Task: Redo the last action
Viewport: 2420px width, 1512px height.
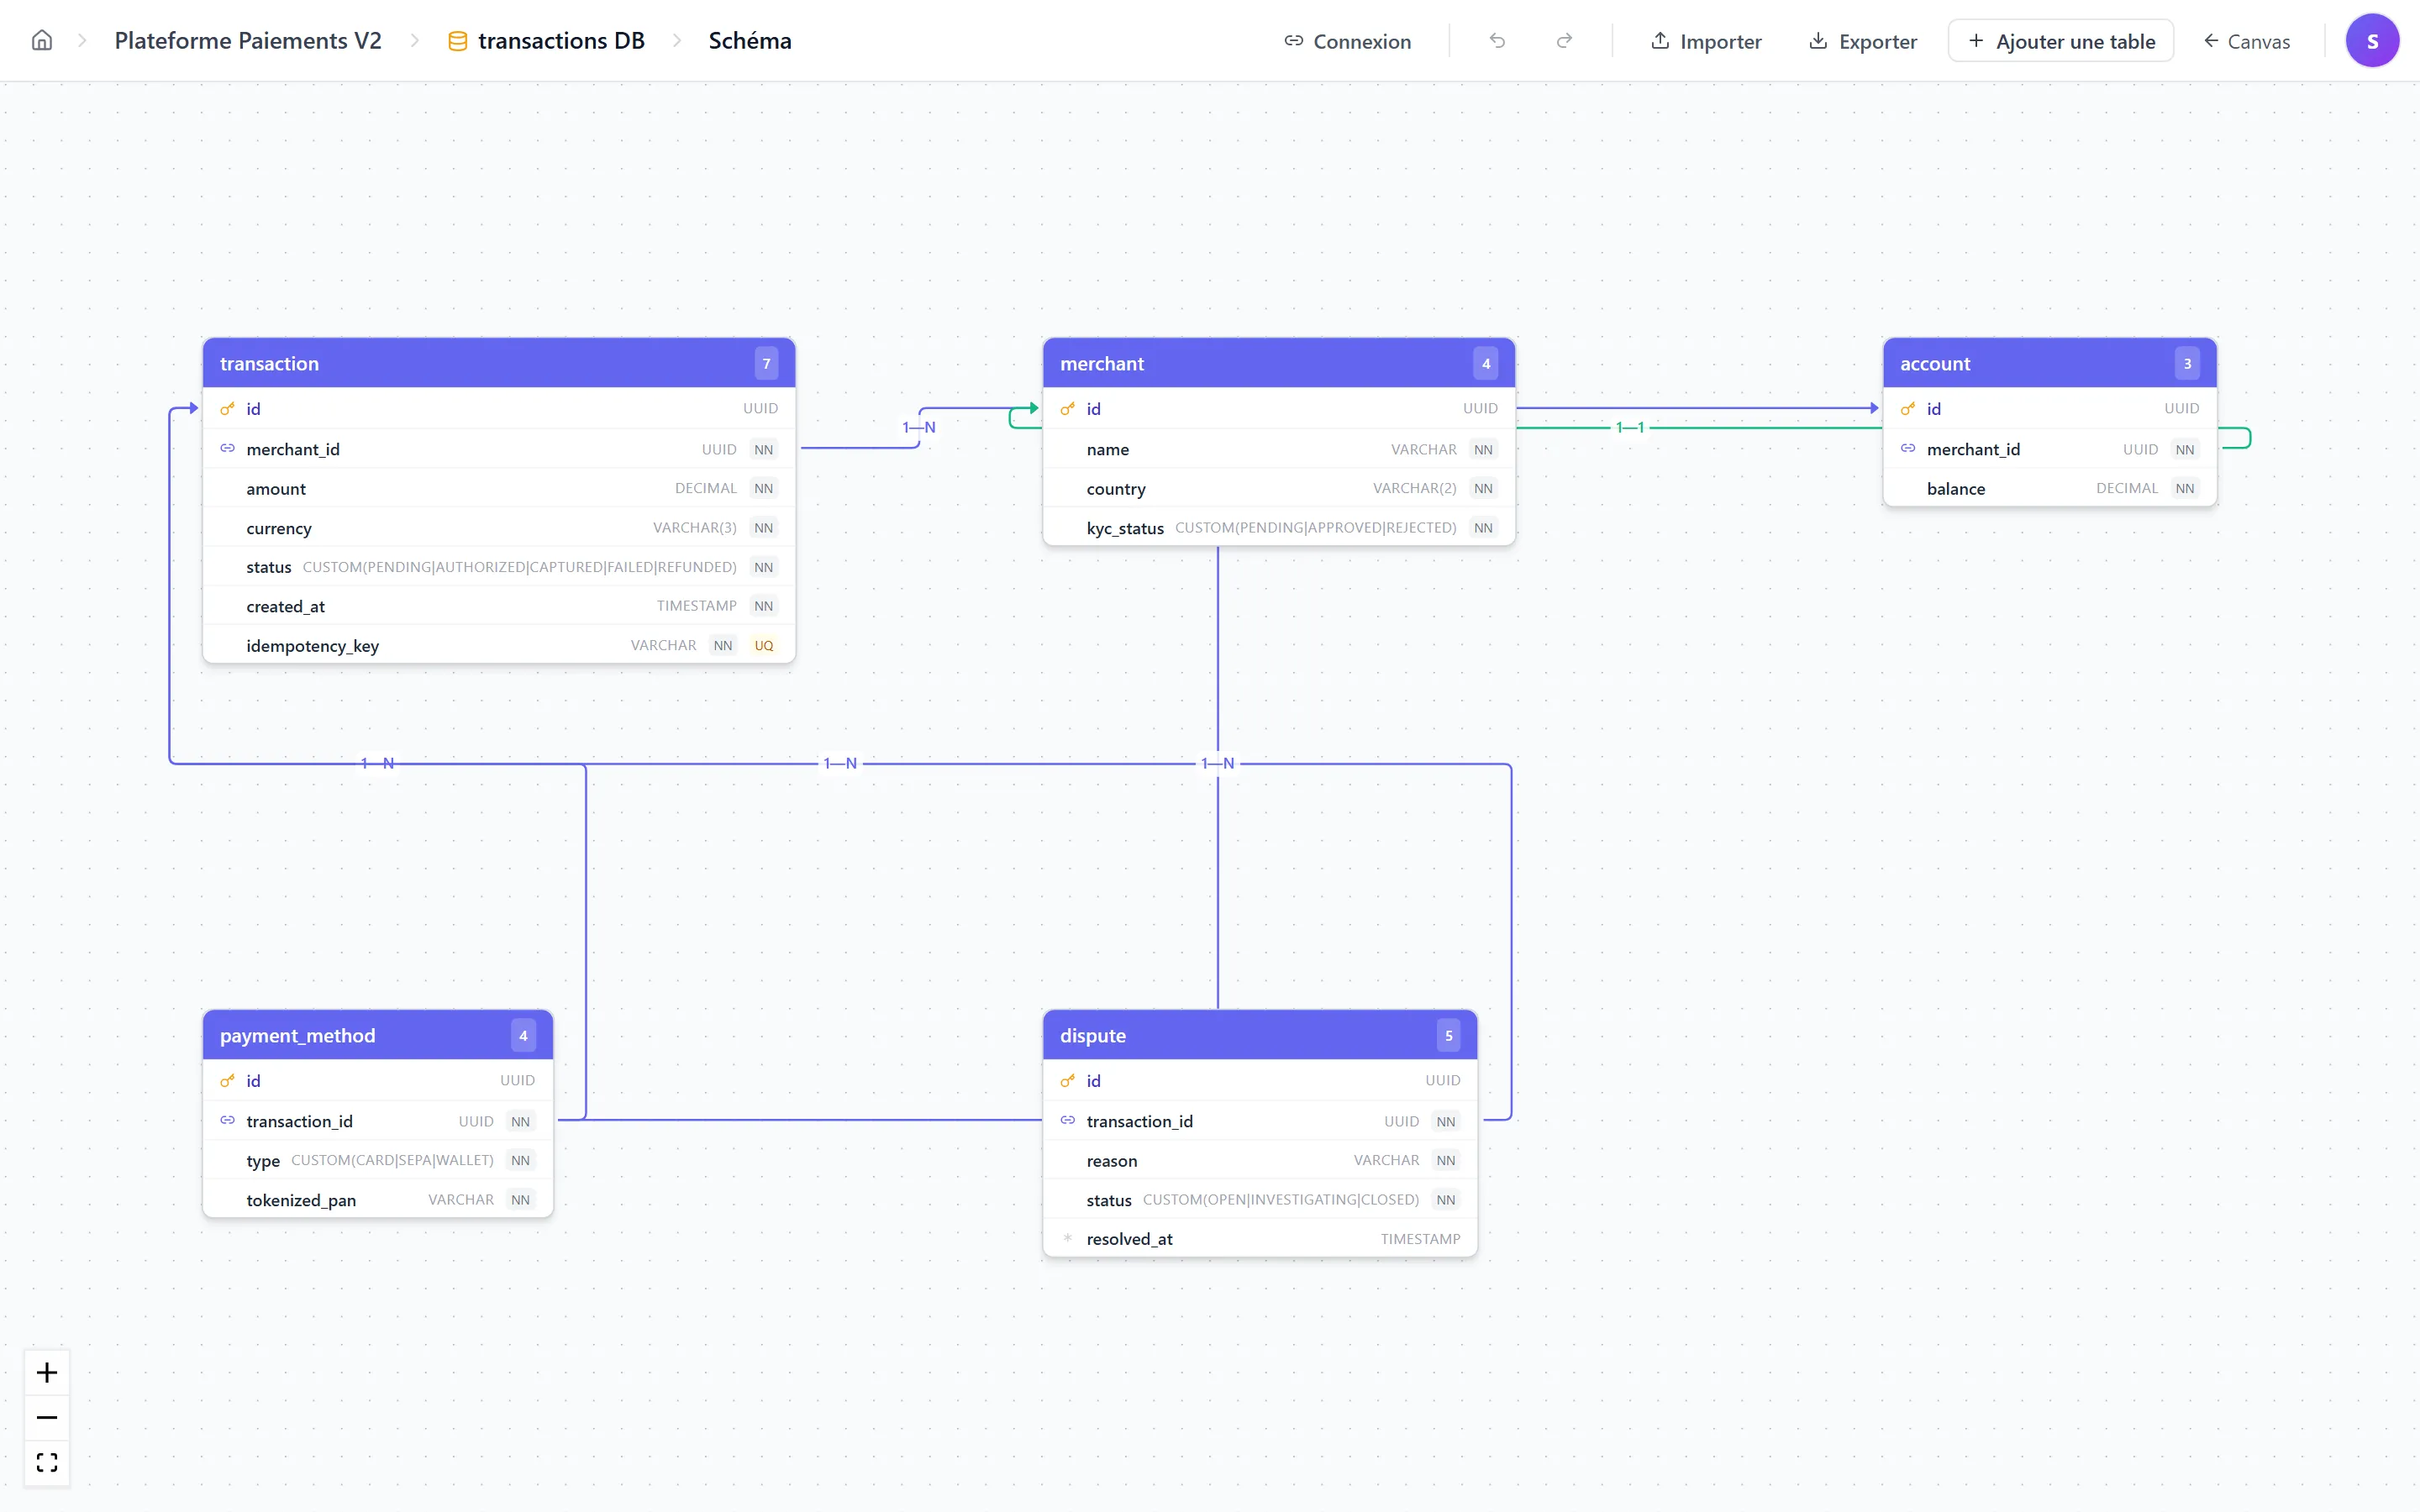Action: coord(1564,41)
